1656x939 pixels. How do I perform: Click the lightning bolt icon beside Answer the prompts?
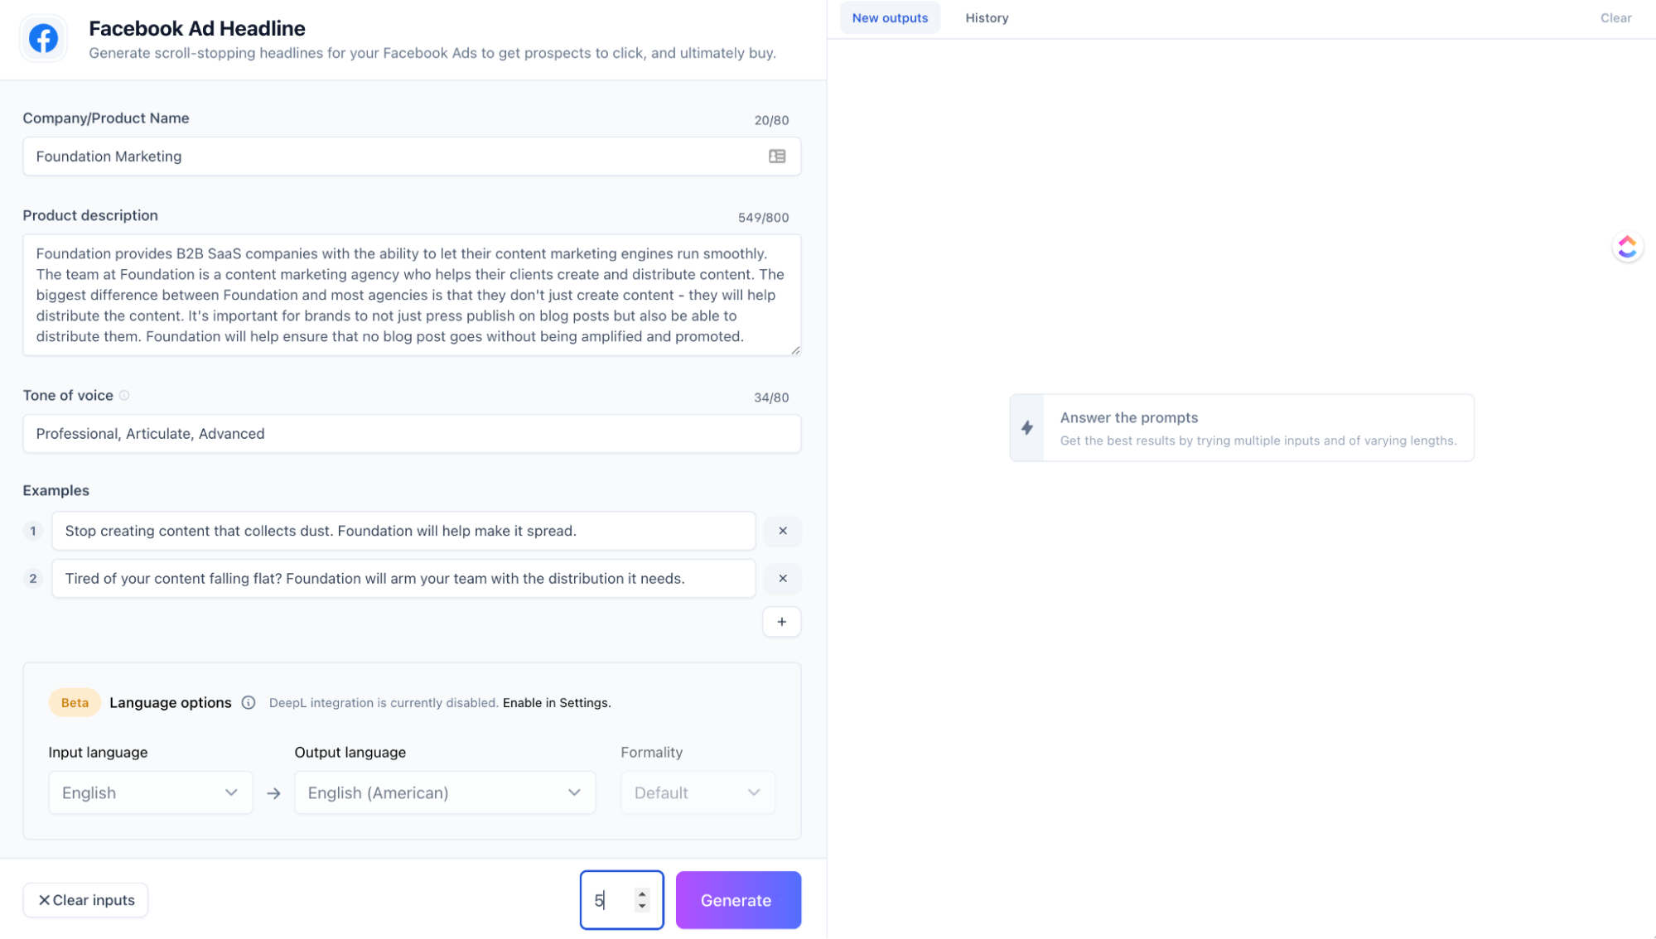[x=1027, y=428]
